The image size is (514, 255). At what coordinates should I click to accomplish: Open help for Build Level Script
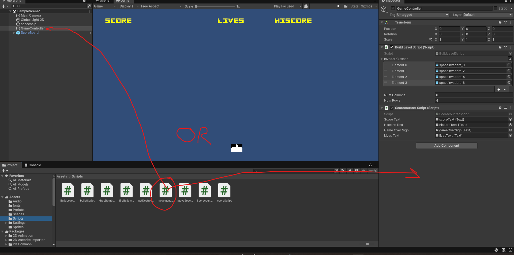pos(500,47)
